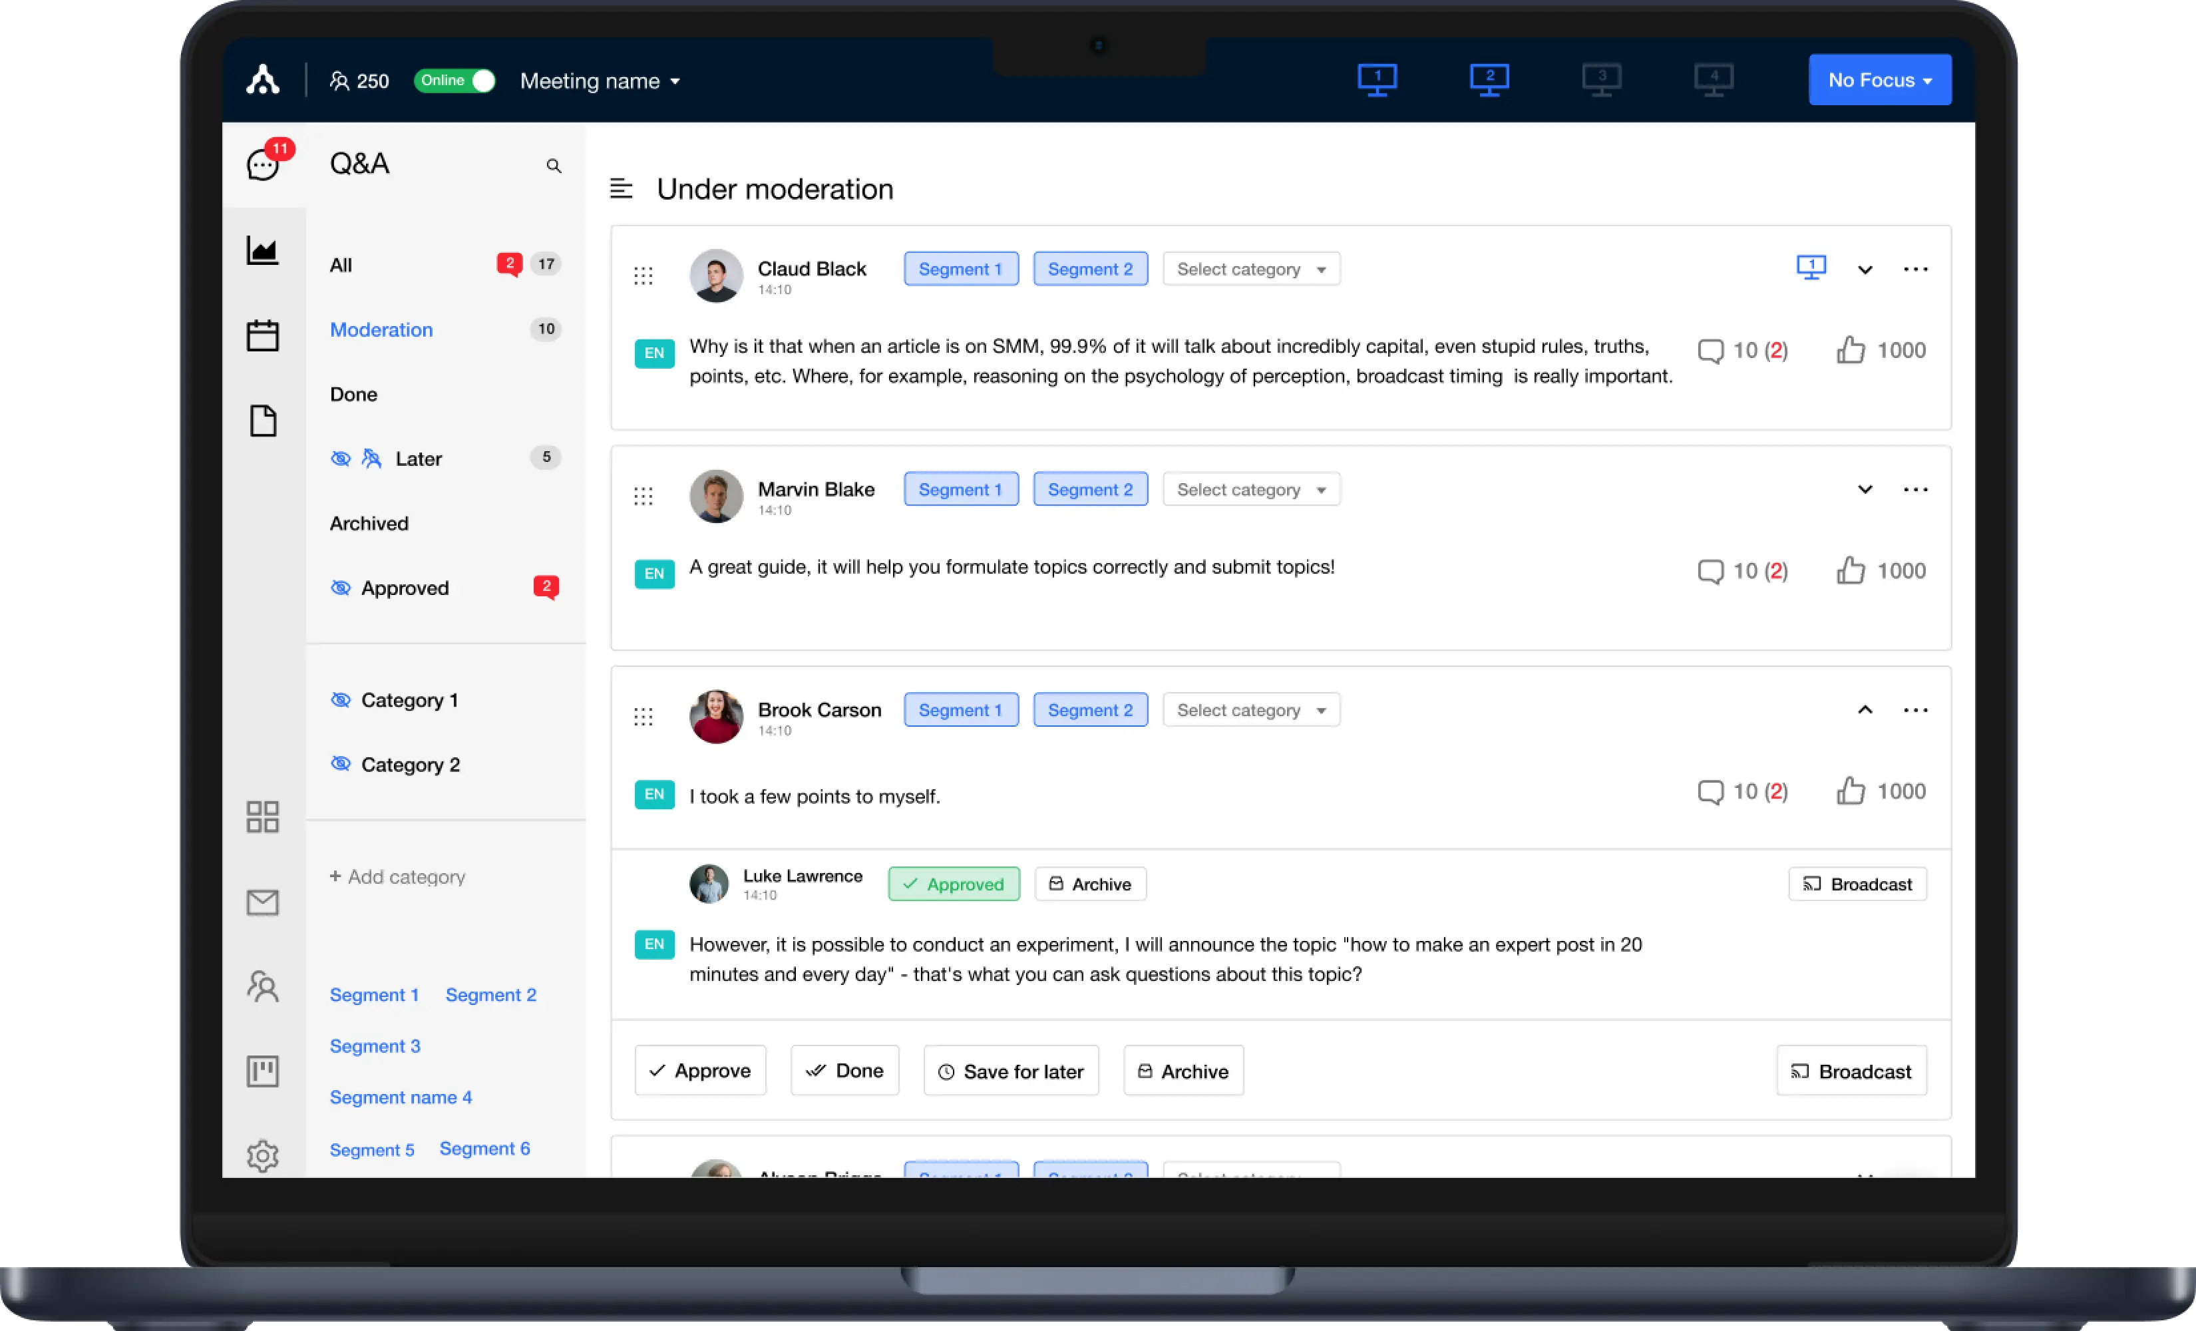Screen dimensions: 2196x1331
Task: Expand Brook Carson question details
Action: (1865, 709)
